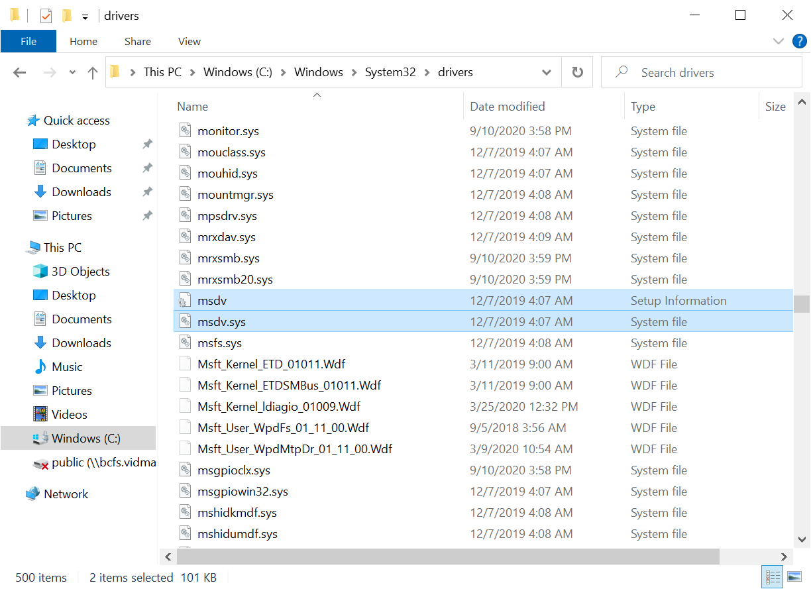The height and width of the screenshot is (589, 811).
Task: Open Music folder in navigation pane
Action: click(x=67, y=367)
